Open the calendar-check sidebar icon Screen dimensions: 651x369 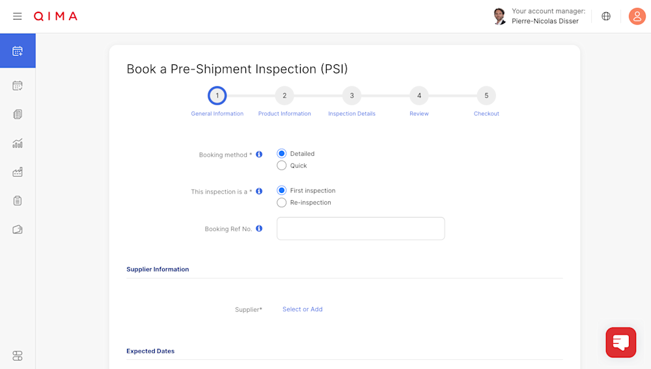pos(18,86)
